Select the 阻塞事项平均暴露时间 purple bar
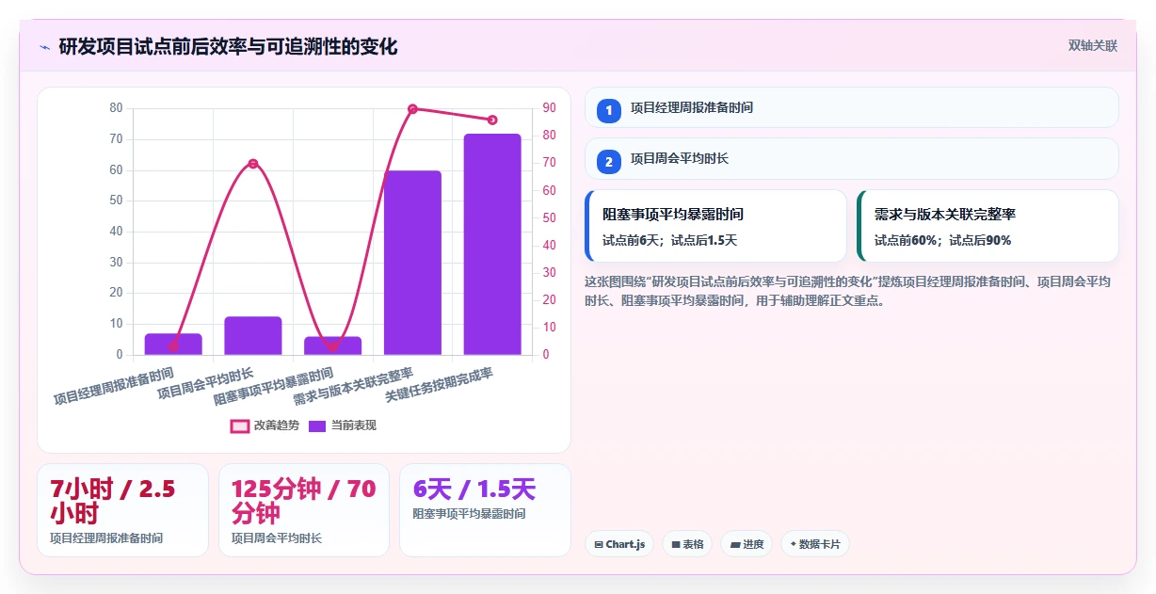The image size is (1156, 594). 333,345
